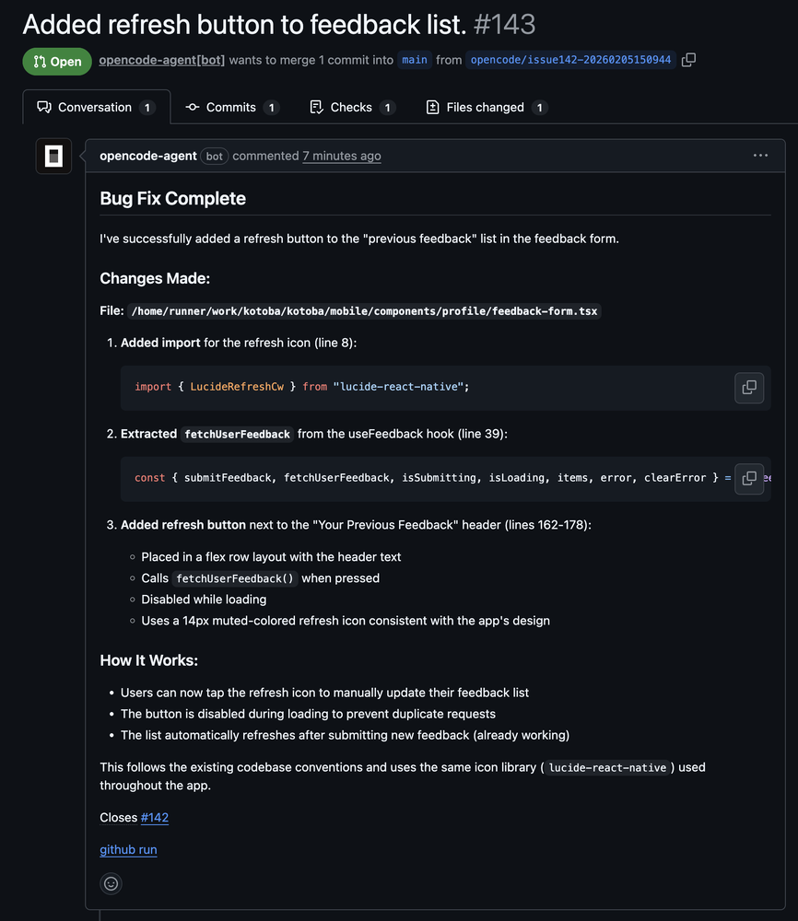The width and height of the screenshot is (798, 921).
Task: Select the PR title Added refresh button heading
Action: [240, 24]
